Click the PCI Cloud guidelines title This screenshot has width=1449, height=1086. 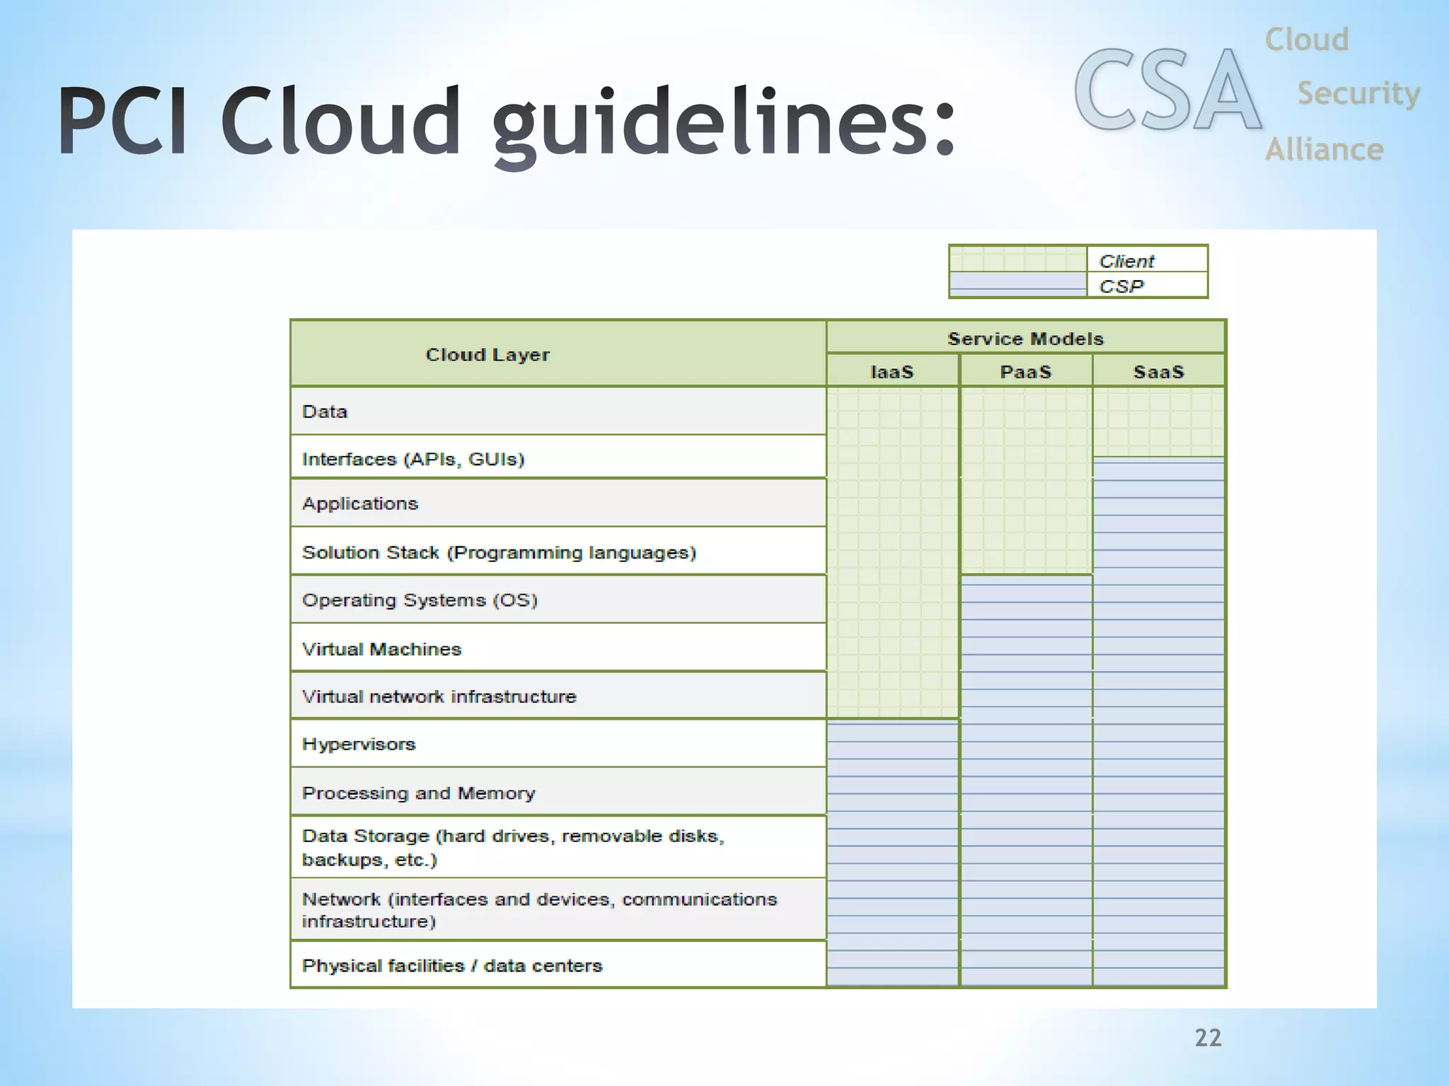tap(506, 122)
